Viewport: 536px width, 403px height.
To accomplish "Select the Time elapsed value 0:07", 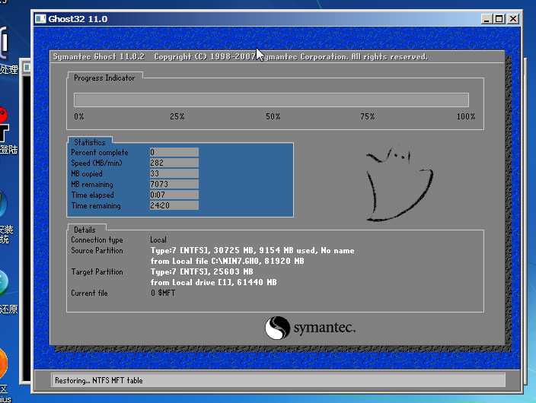I will click(174, 195).
